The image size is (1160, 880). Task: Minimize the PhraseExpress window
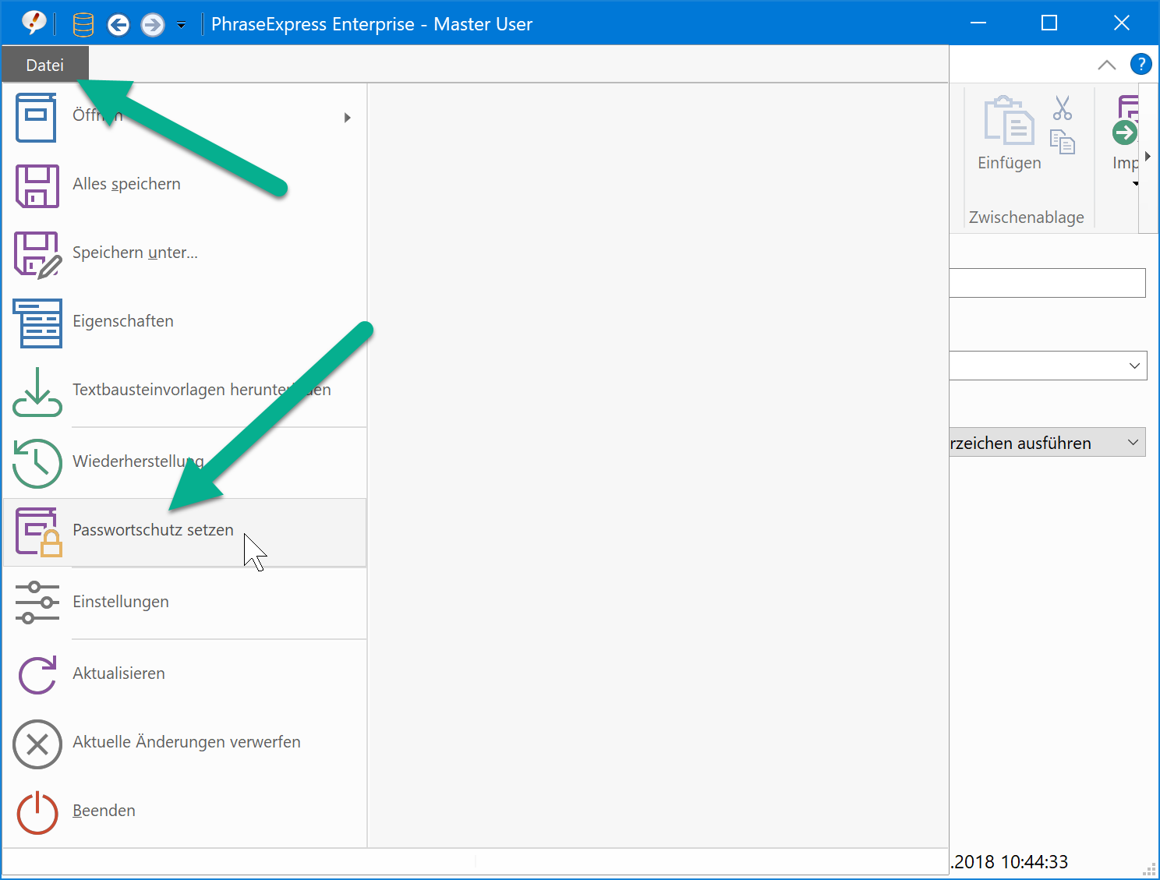[x=978, y=23]
